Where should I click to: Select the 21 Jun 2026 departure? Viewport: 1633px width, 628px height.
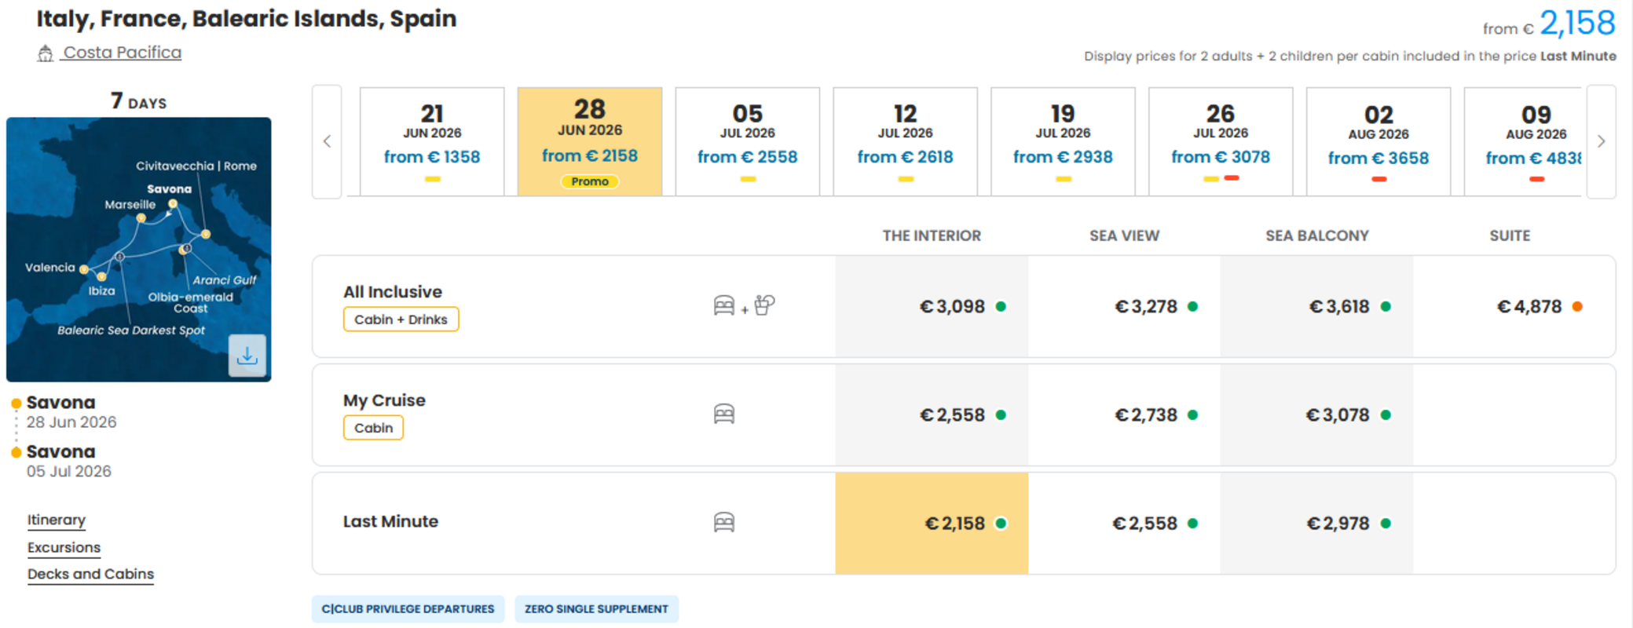pyautogui.click(x=432, y=141)
